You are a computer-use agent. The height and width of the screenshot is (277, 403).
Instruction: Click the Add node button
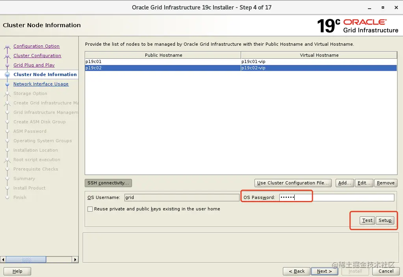[345, 183]
